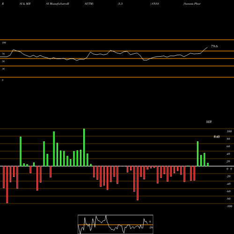Image resolution: width=234 pixels, height=234 pixels.
Task: Click the MR value label beside the 80 axis level
Action: [217, 137]
